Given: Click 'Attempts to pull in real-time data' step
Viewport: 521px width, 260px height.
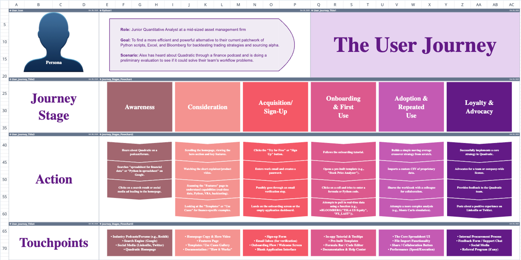Looking at the screenshot, I should [343, 208].
